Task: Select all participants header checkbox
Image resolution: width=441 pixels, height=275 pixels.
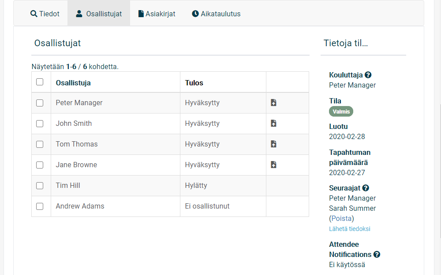Action: point(40,82)
